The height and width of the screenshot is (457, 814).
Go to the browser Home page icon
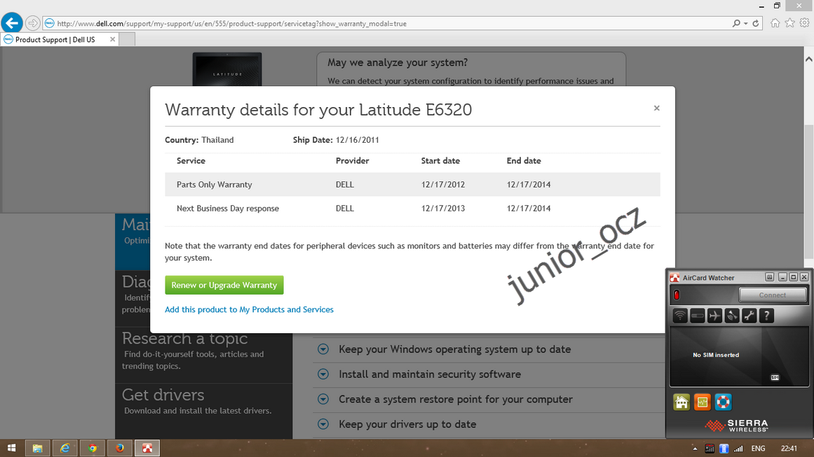coord(775,23)
